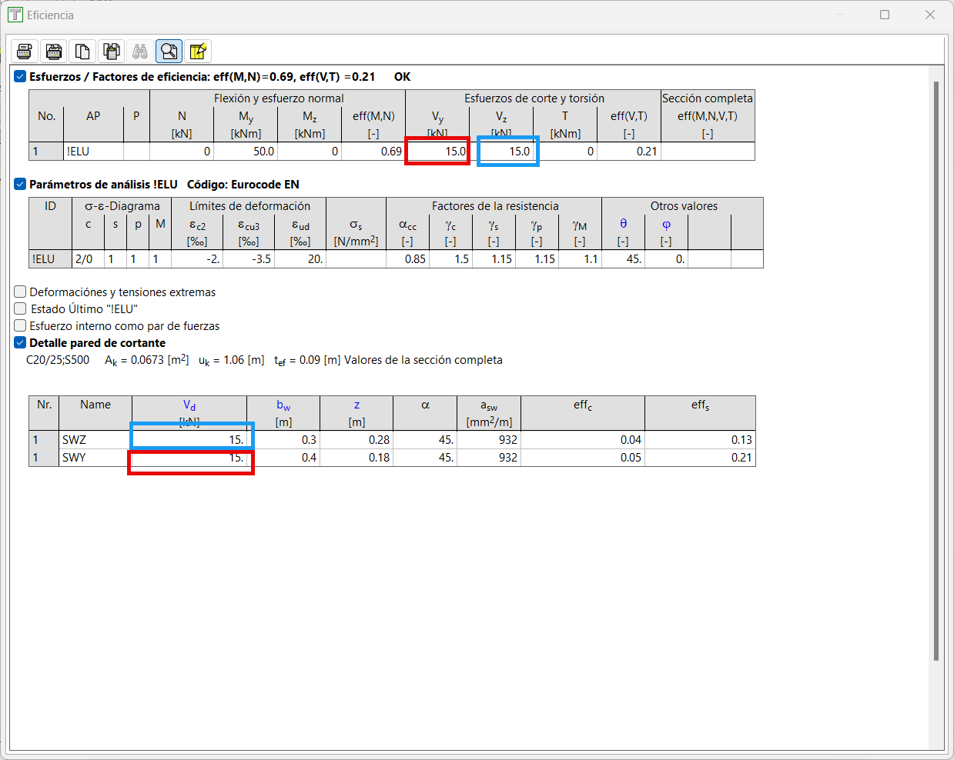The image size is (954, 760).
Task: Click the second printer icon
Action: click(54, 52)
